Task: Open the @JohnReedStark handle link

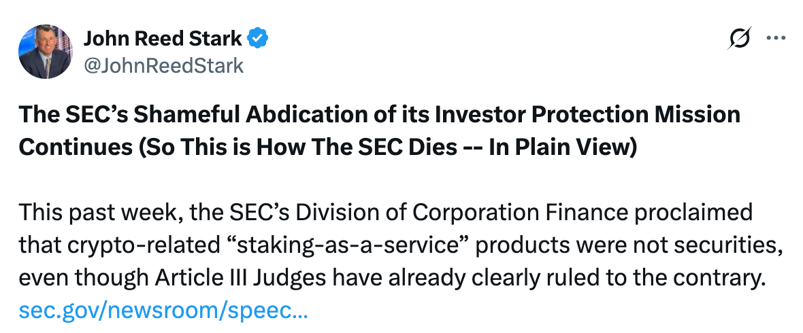Action: (163, 66)
